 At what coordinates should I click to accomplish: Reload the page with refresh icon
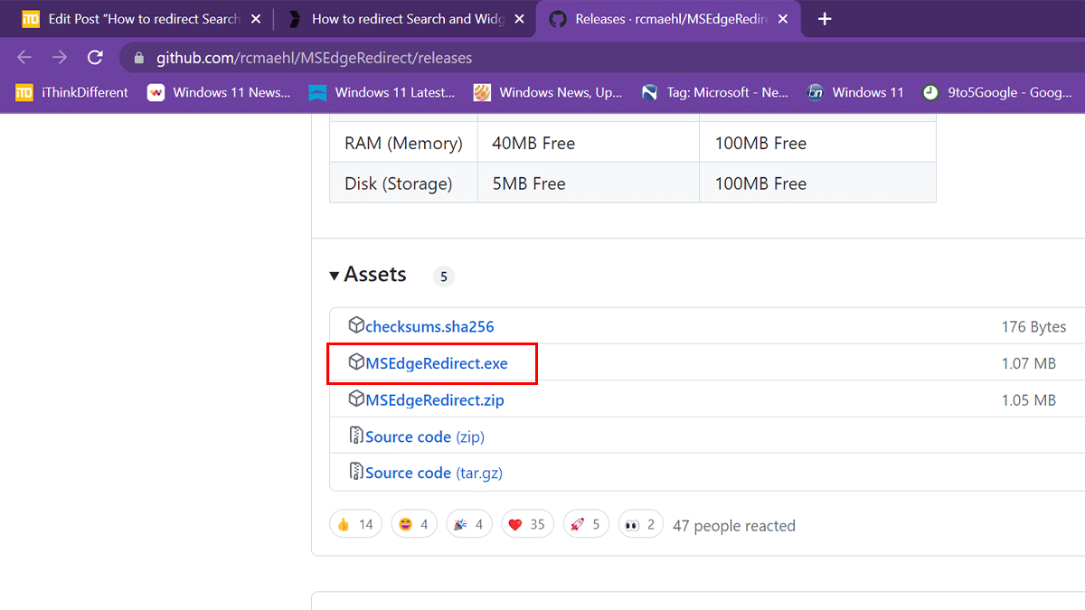point(95,58)
